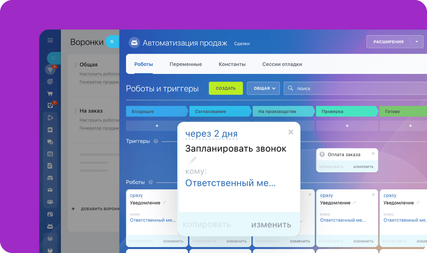Switch to the Переменные tab

pos(186,64)
